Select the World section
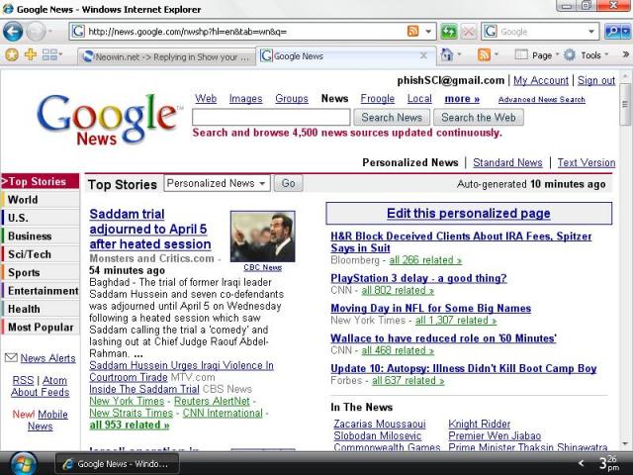Screen dimensions: 633x475 click(40, 200)
